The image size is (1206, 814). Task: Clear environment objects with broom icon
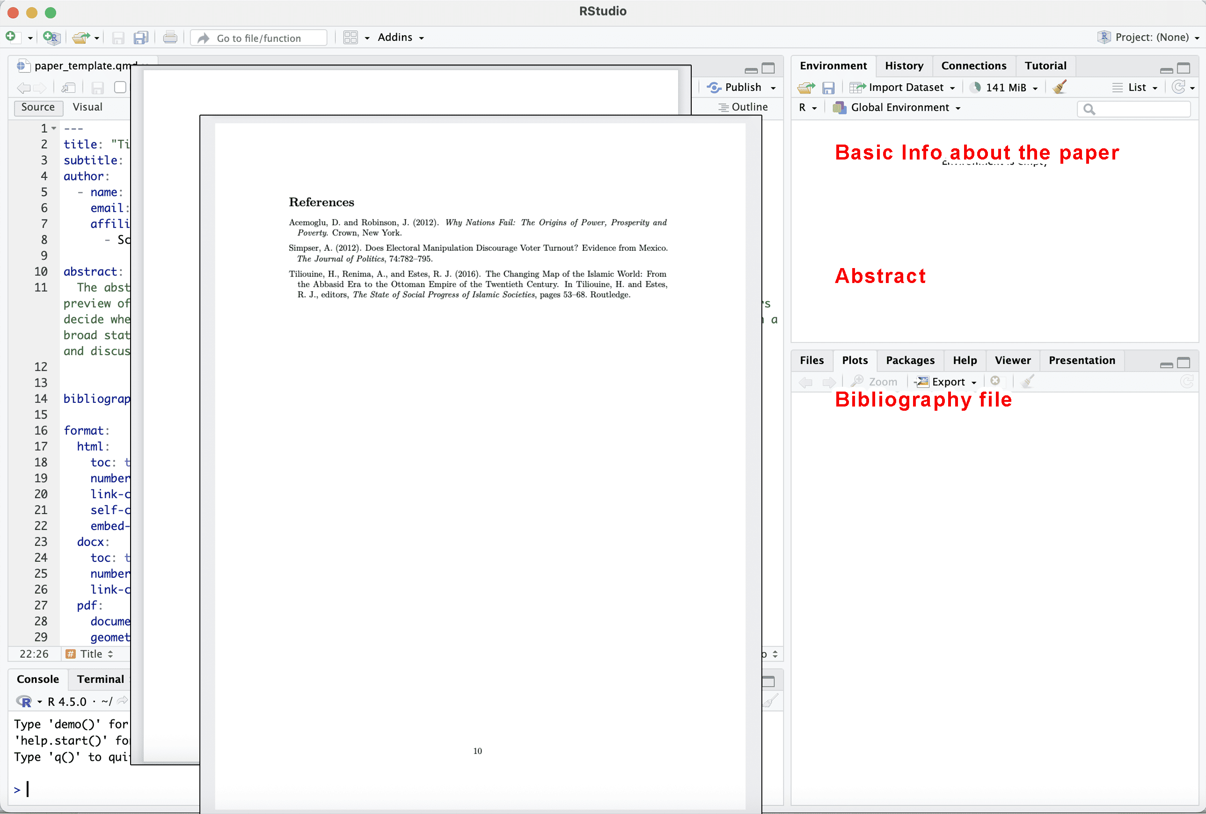(x=1060, y=87)
